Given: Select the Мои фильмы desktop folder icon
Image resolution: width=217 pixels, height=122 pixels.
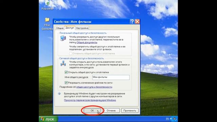Looking at the screenshot, I should [x=47, y=24].
